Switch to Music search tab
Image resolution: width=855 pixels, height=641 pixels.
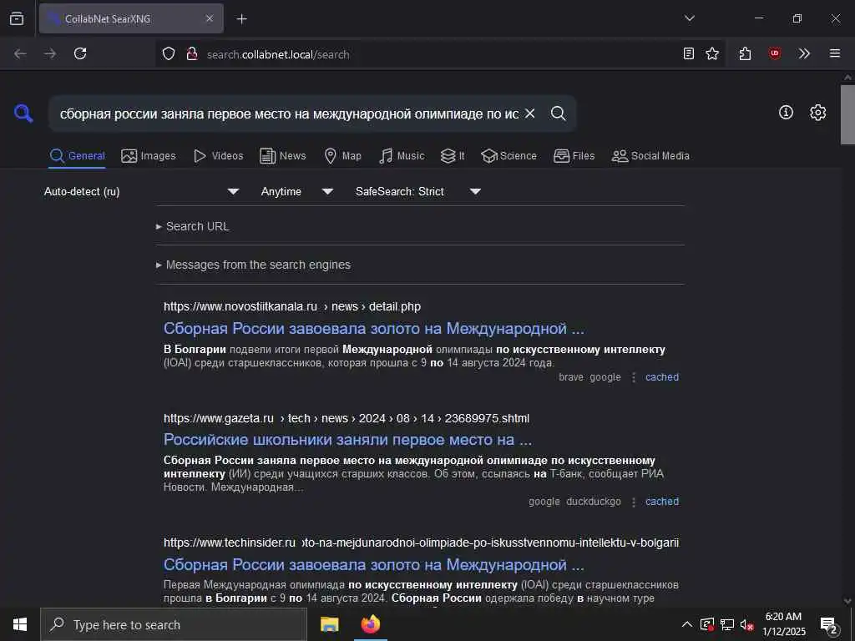click(x=402, y=156)
